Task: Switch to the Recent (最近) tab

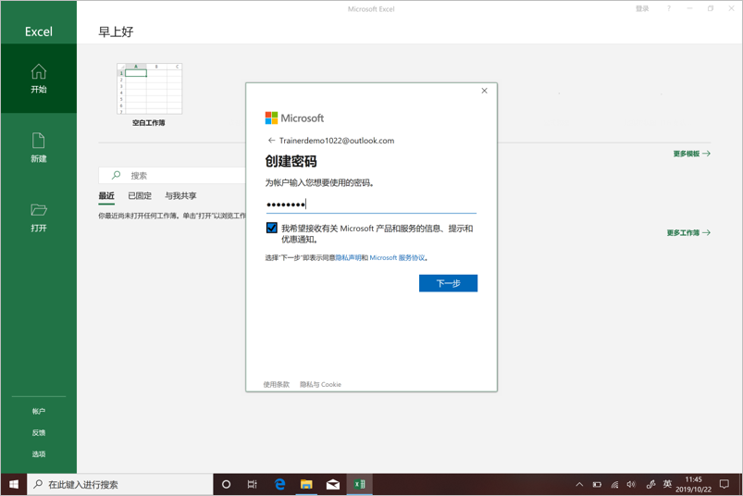Action: [x=106, y=196]
